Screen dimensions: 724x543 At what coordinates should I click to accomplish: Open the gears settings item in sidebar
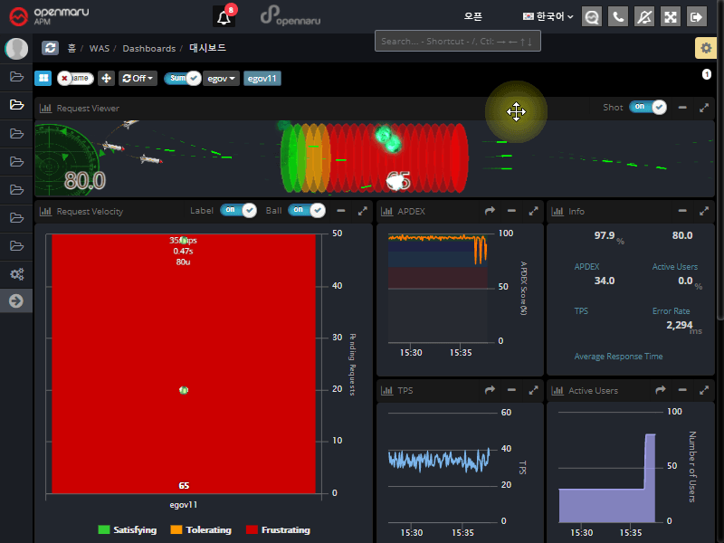coord(16,273)
